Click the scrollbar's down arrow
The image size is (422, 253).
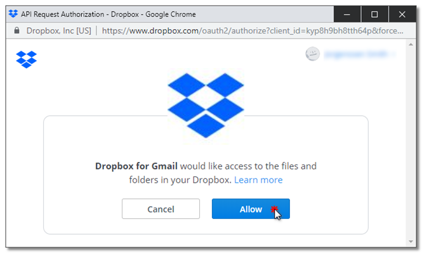(x=411, y=242)
